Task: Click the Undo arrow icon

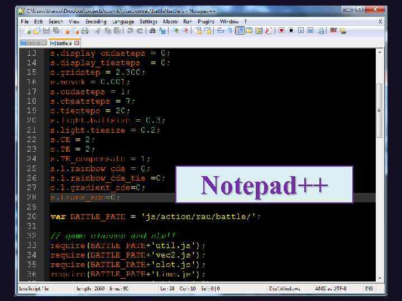Action: click(130, 31)
